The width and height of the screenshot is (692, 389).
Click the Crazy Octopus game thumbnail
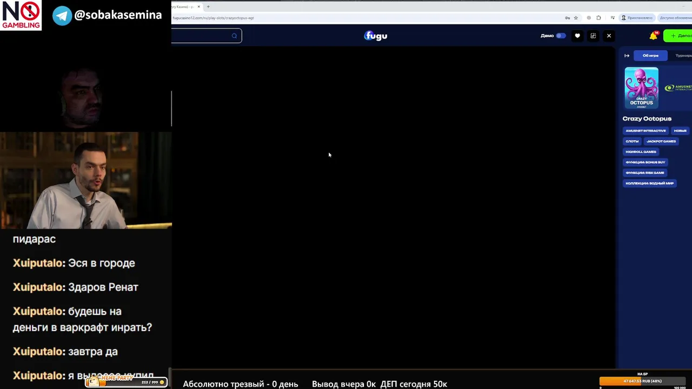pyautogui.click(x=642, y=88)
